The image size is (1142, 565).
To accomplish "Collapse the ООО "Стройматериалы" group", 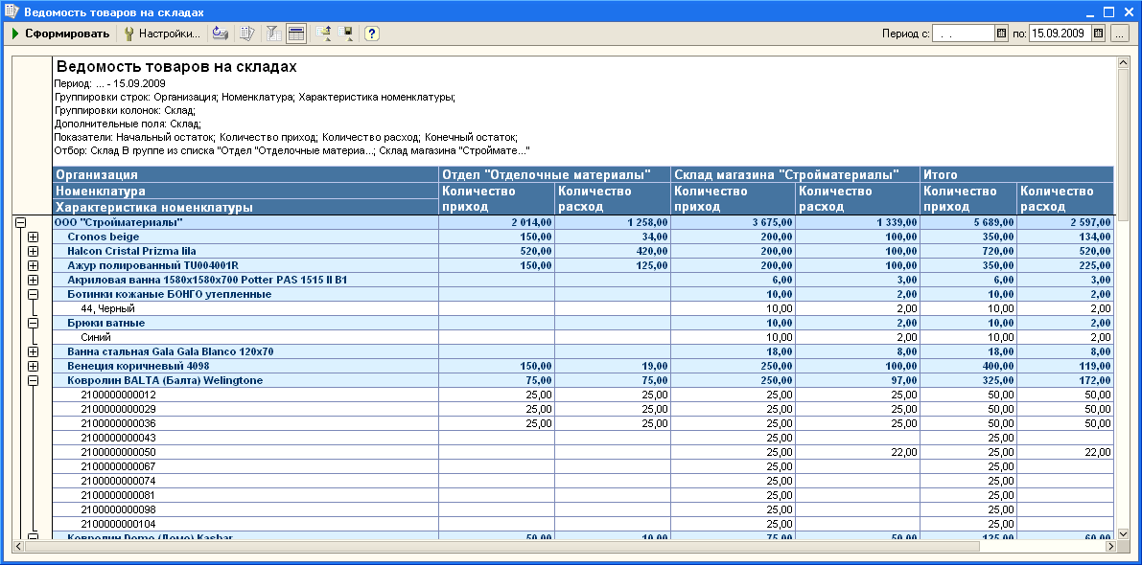I will (x=20, y=222).
